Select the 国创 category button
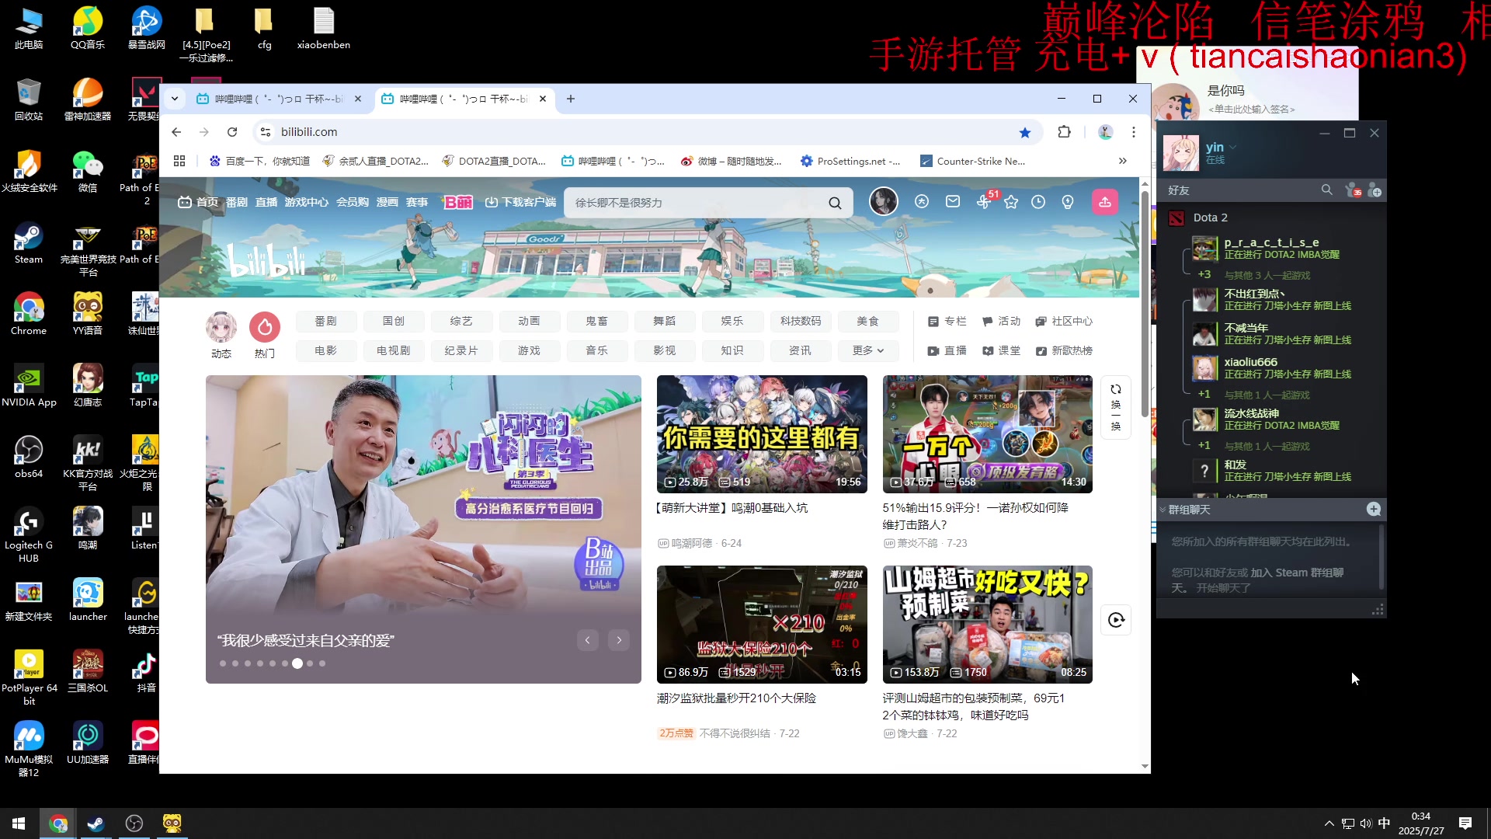The height and width of the screenshot is (839, 1491). 394,322
